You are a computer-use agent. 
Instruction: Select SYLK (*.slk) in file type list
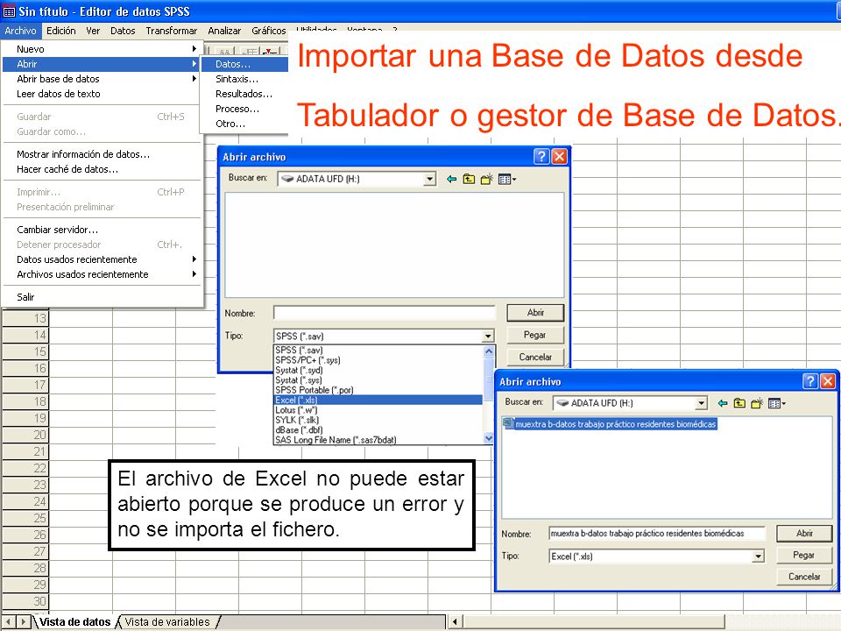pos(378,420)
